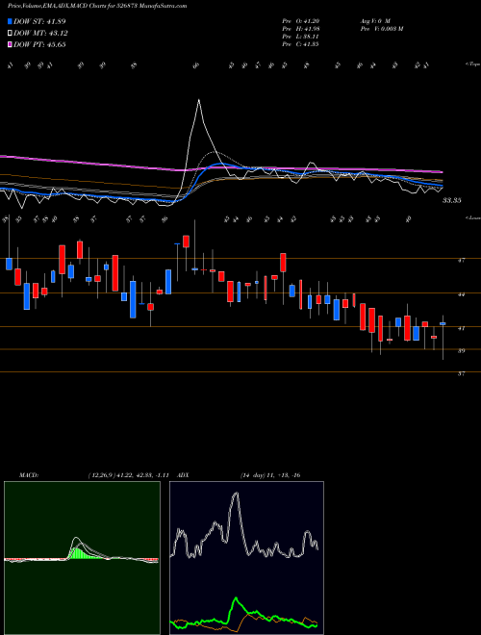Click the Pre H: 41.98 value
The image size is (481, 635).
click(300, 29)
